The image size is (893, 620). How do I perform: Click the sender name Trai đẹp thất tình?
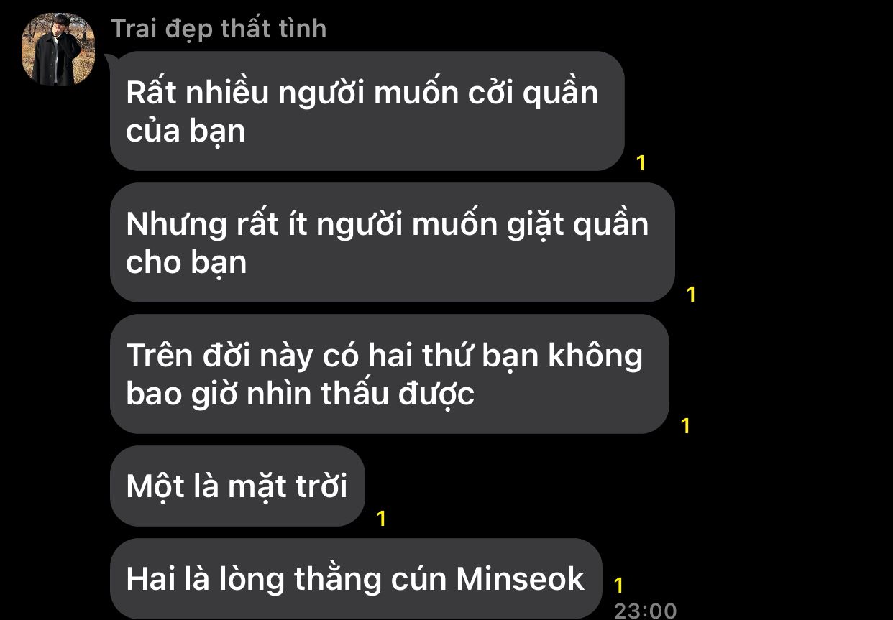click(219, 29)
